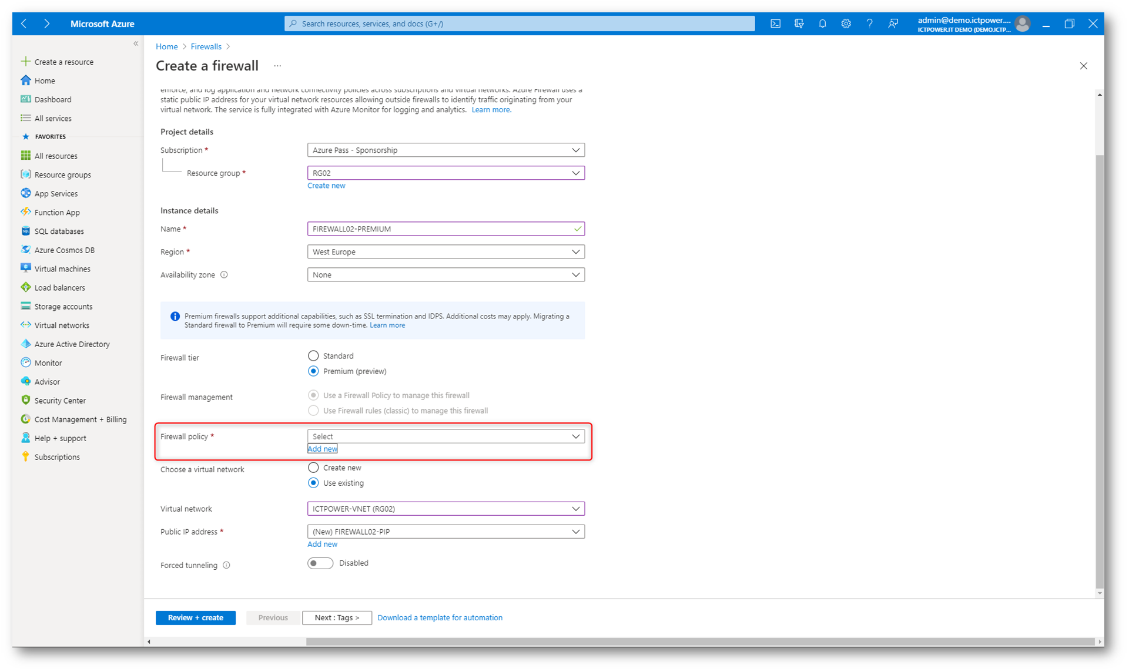Select the Standard firewall tier
This screenshot has width=1129, height=672.
(x=313, y=355)
